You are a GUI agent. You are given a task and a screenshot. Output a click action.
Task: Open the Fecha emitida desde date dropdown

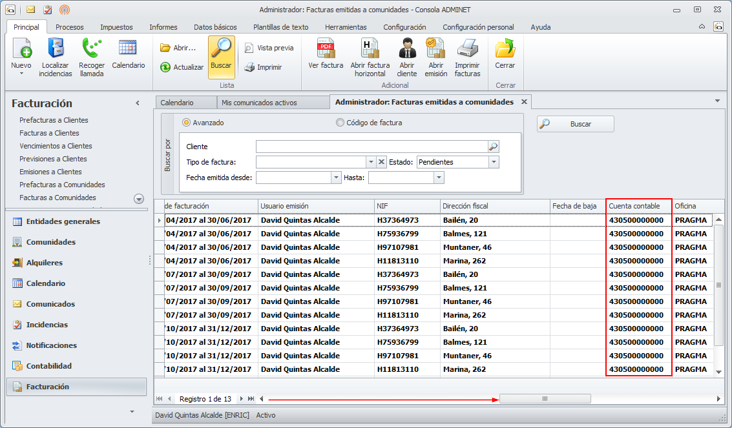tap(336, 178)
